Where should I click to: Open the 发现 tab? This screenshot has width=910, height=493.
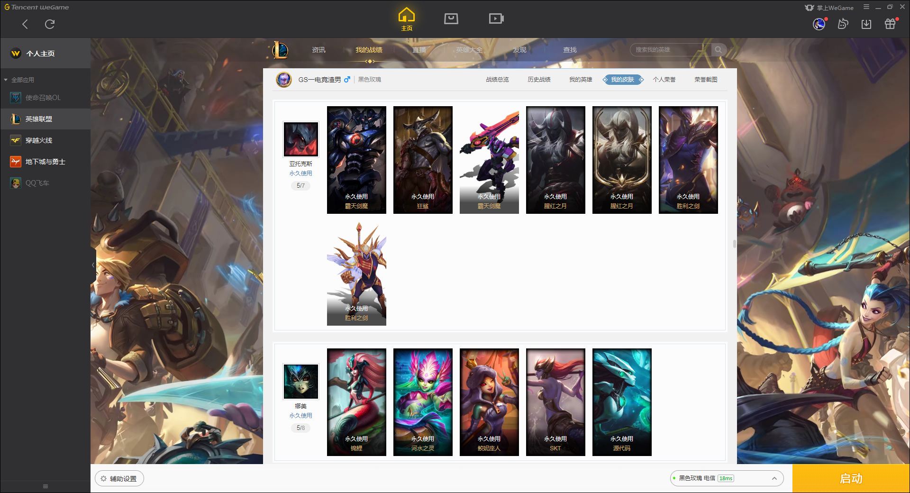[x=519, y=50]
